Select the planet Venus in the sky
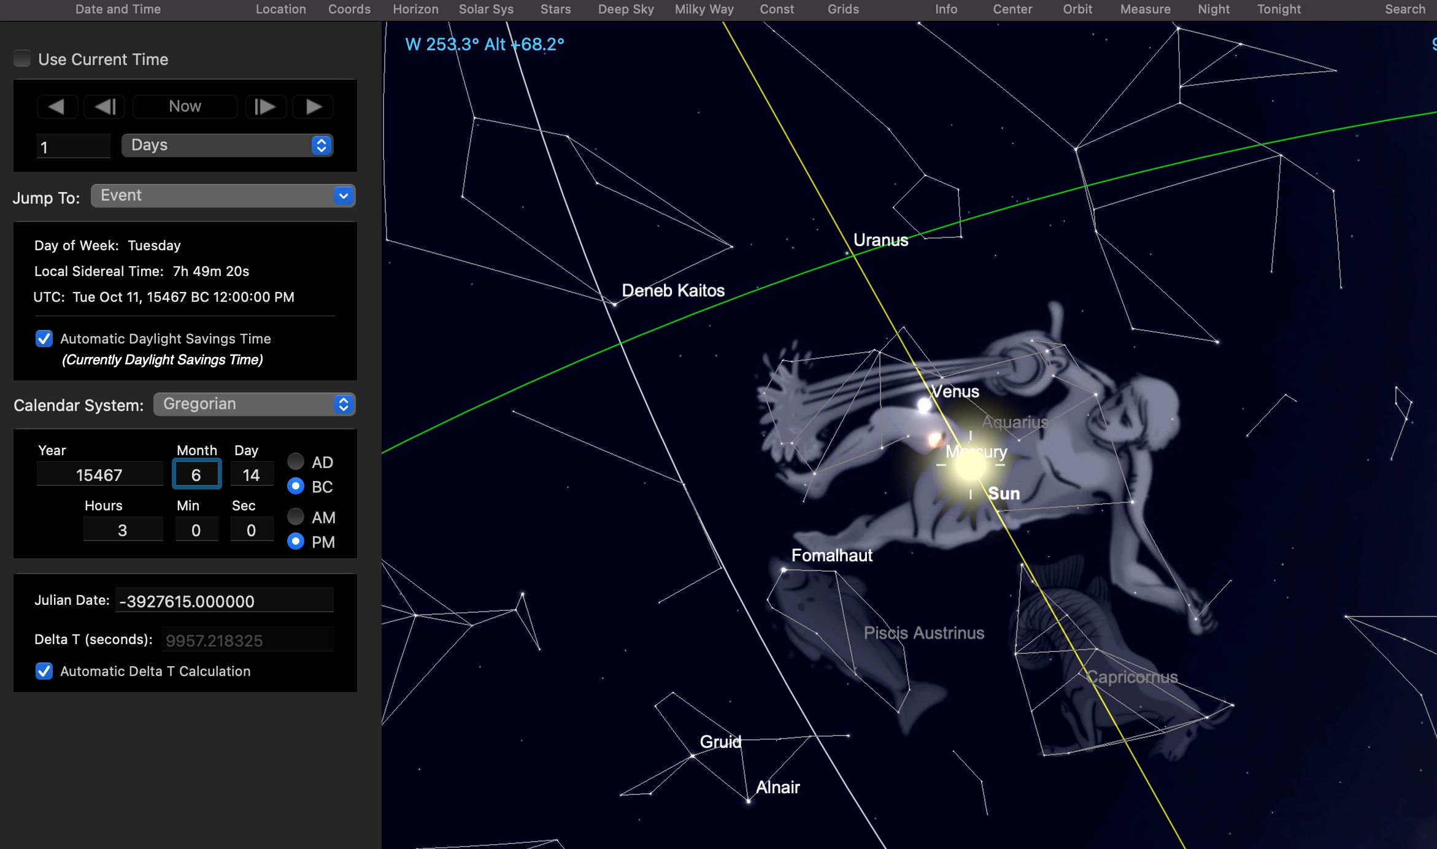This screenshot has width=1437, height=849. click(x=924, y=405)
